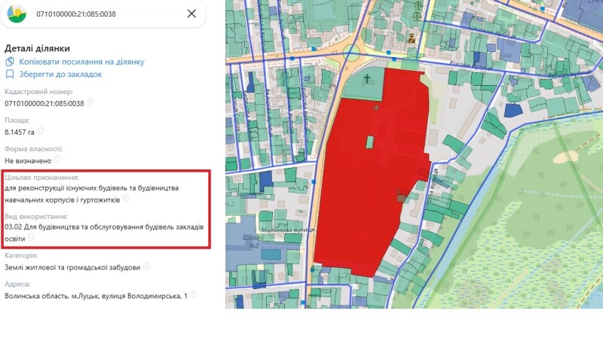The image size is (603, 341).
Task: Click the 'Школа №2' map label
Action: click(x=253, y=242)
